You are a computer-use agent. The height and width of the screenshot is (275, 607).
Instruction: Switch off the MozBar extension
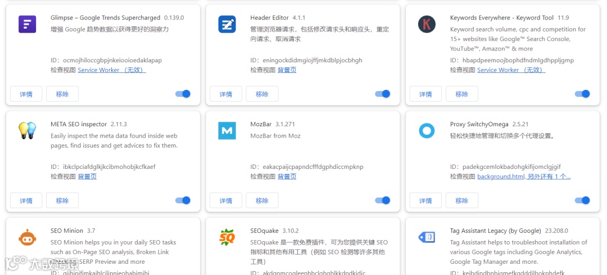[x=383, y=200]
